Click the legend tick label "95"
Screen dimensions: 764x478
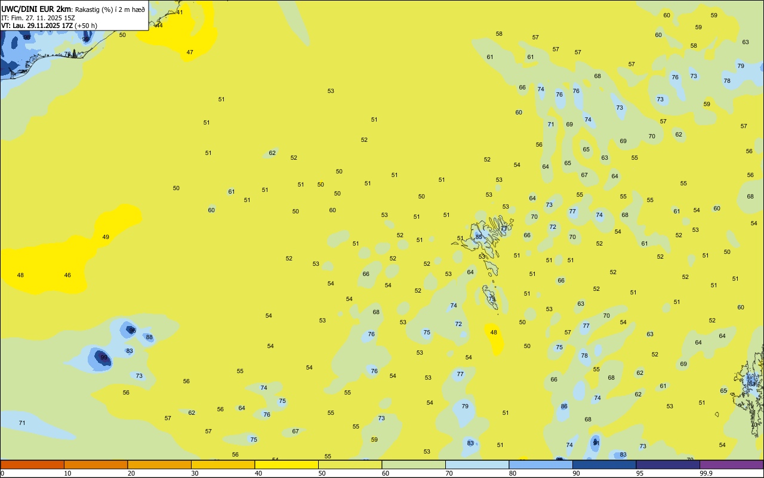pos(640,473)
